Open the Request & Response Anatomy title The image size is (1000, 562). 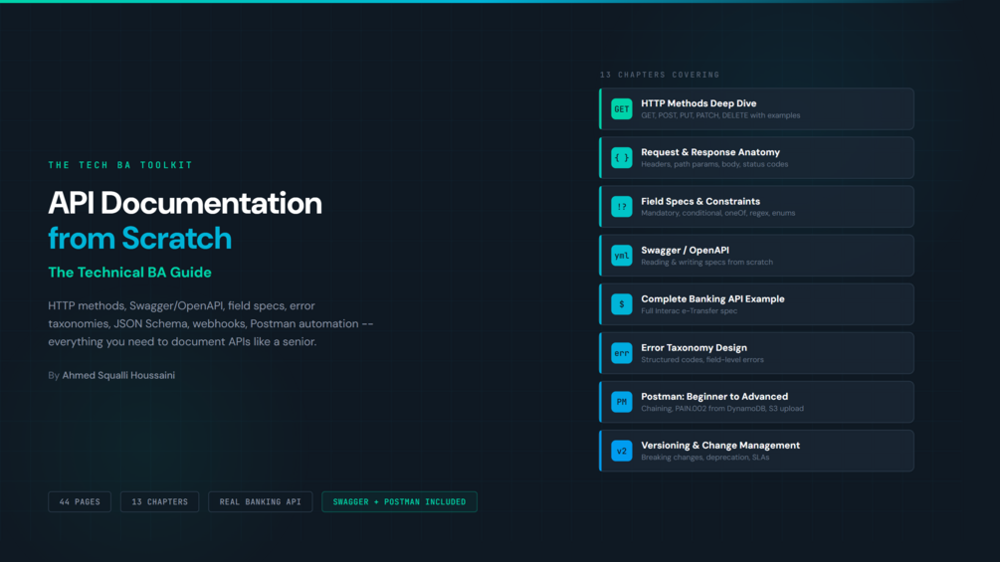(x=709, y=152)
